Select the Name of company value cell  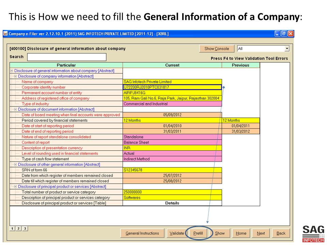coord(172,82)
